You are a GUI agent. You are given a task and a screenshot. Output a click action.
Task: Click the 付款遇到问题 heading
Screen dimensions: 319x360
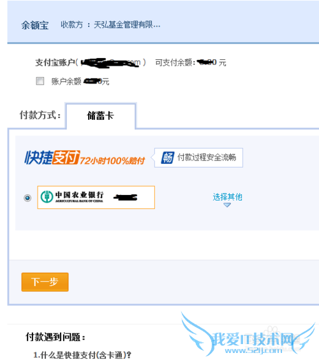(x=56, y=337)
